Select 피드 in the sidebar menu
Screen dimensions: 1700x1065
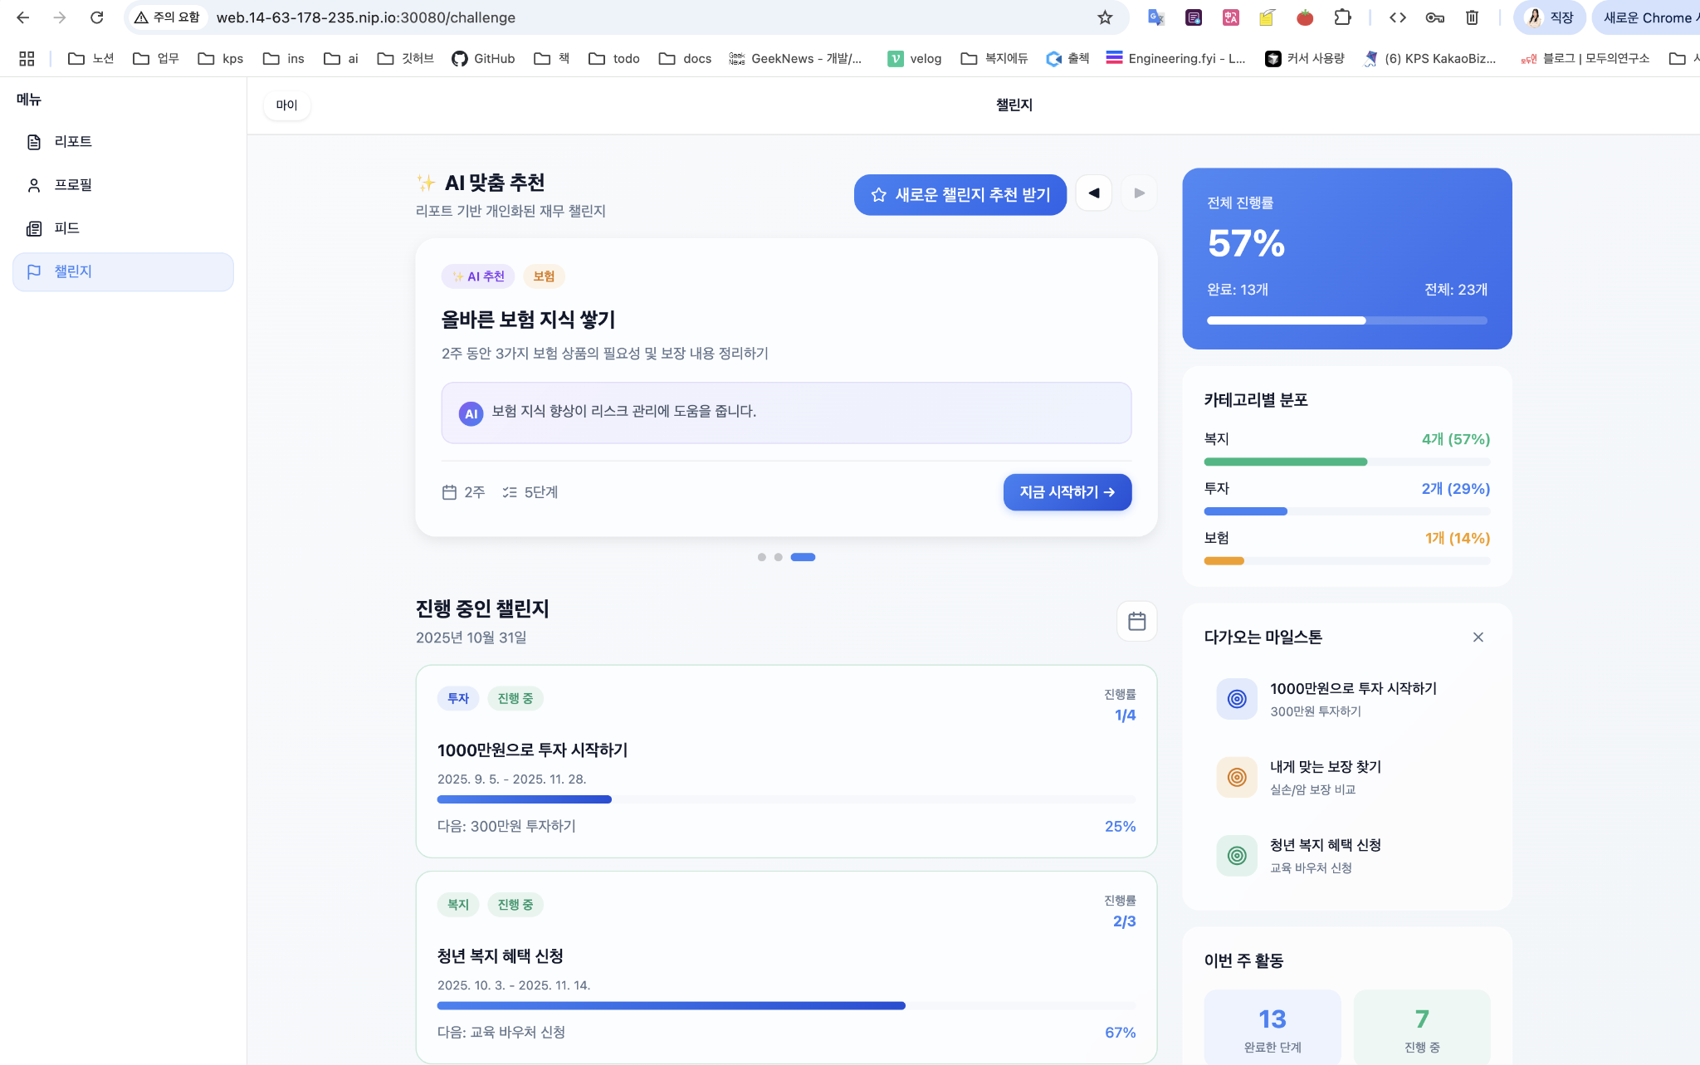pyautogui.click(x=123, y=228)
